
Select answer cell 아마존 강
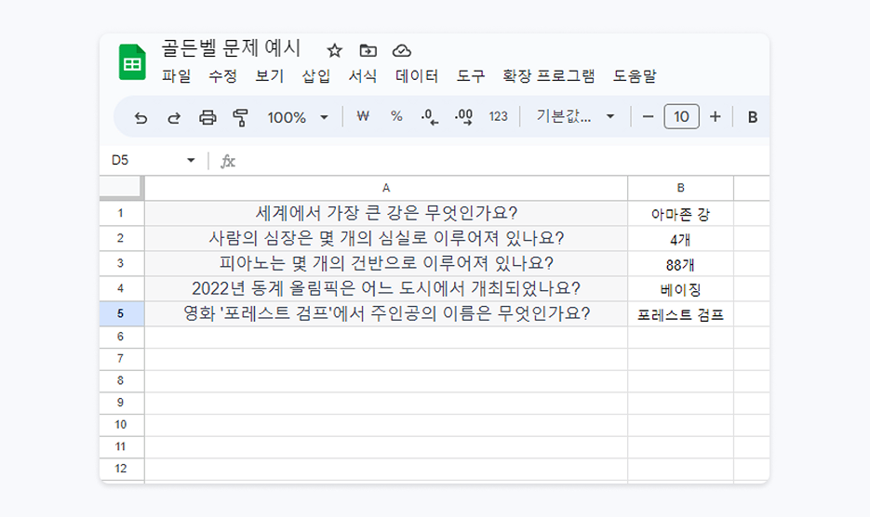[x=681, y=214]
